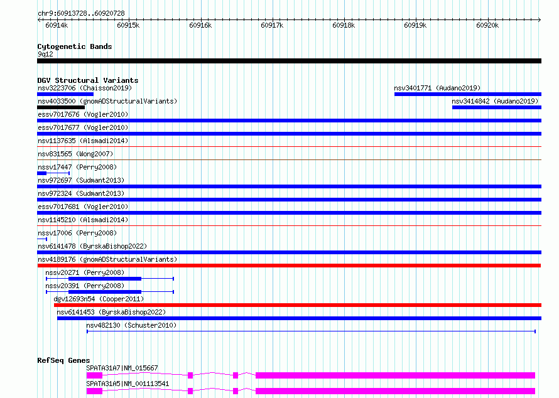The height and width of the screenshot is (398, 559).
Task: Click the 60919k ruler tick label
Action: coord(415,25)
